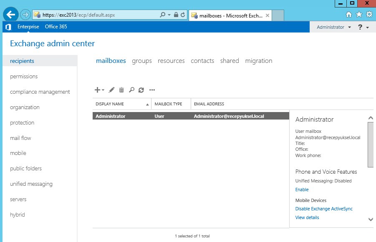Expand the address bar search dropdown arrow
Screen dimensions: 376x242
click(x=169, y=15)
